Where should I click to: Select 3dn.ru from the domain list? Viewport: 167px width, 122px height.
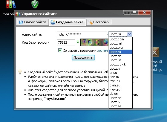[x=121, y=77]
